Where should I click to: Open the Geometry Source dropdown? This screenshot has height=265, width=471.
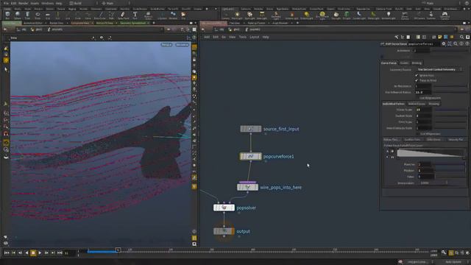coord(439,69)
